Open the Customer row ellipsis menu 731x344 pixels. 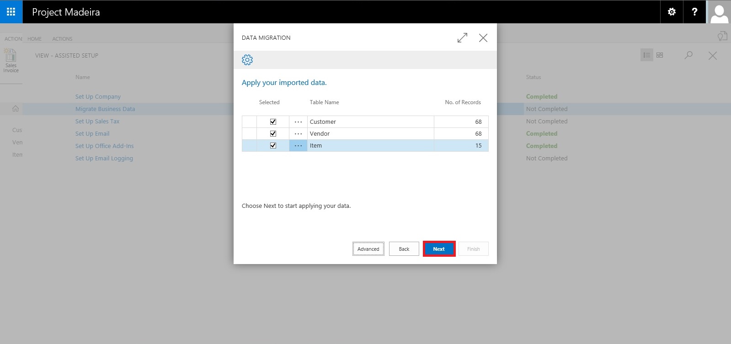(x=298, y=122)
